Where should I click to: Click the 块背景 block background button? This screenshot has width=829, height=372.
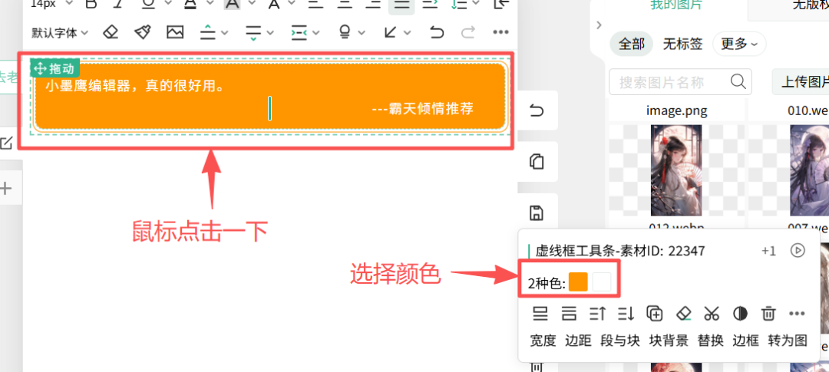click(x=669, y=341)
